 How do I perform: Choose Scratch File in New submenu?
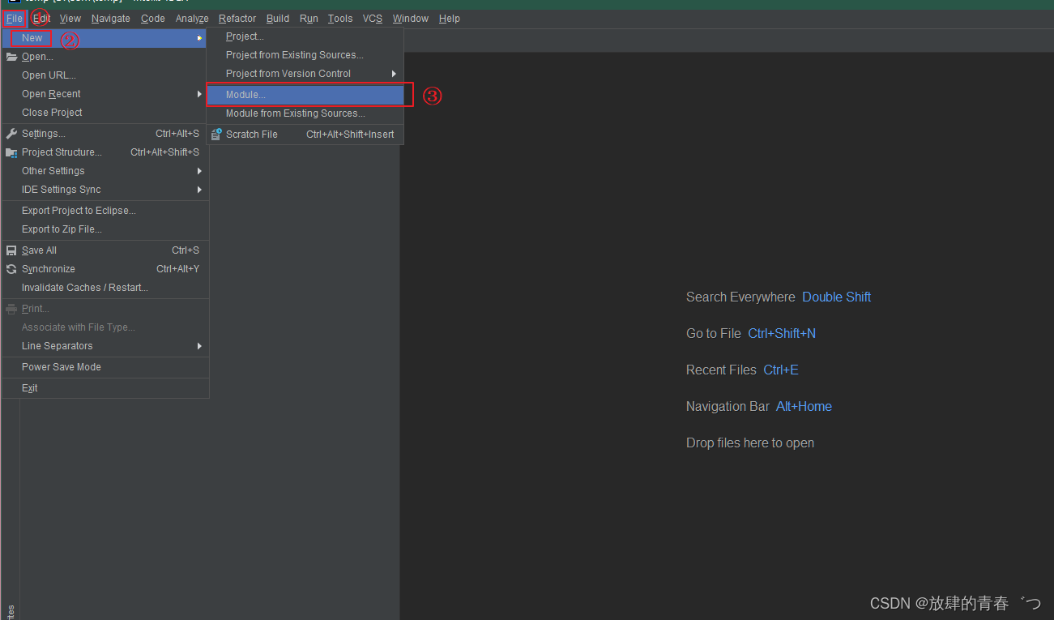click(x=305, y=135)
